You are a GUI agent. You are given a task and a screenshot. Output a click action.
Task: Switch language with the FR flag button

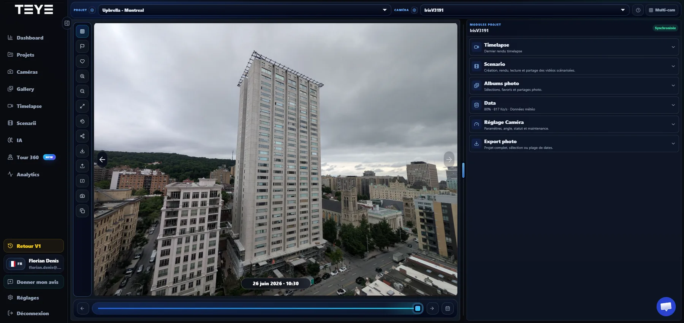(16, 264)
